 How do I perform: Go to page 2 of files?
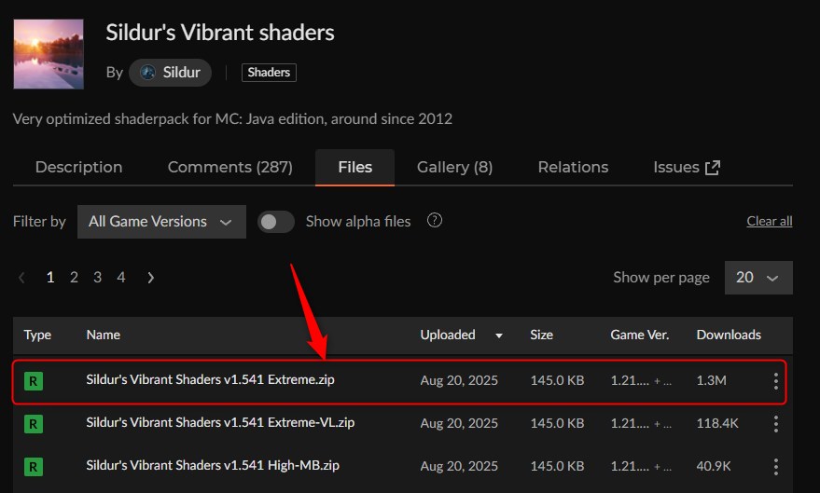[x=74, y=278]
